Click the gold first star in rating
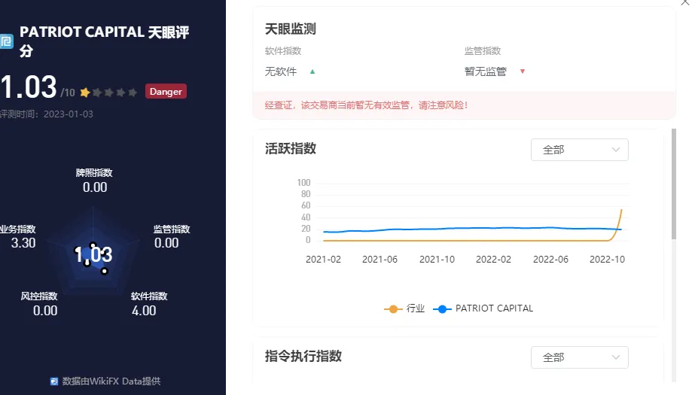692x395 pixels. pos(85,92)
